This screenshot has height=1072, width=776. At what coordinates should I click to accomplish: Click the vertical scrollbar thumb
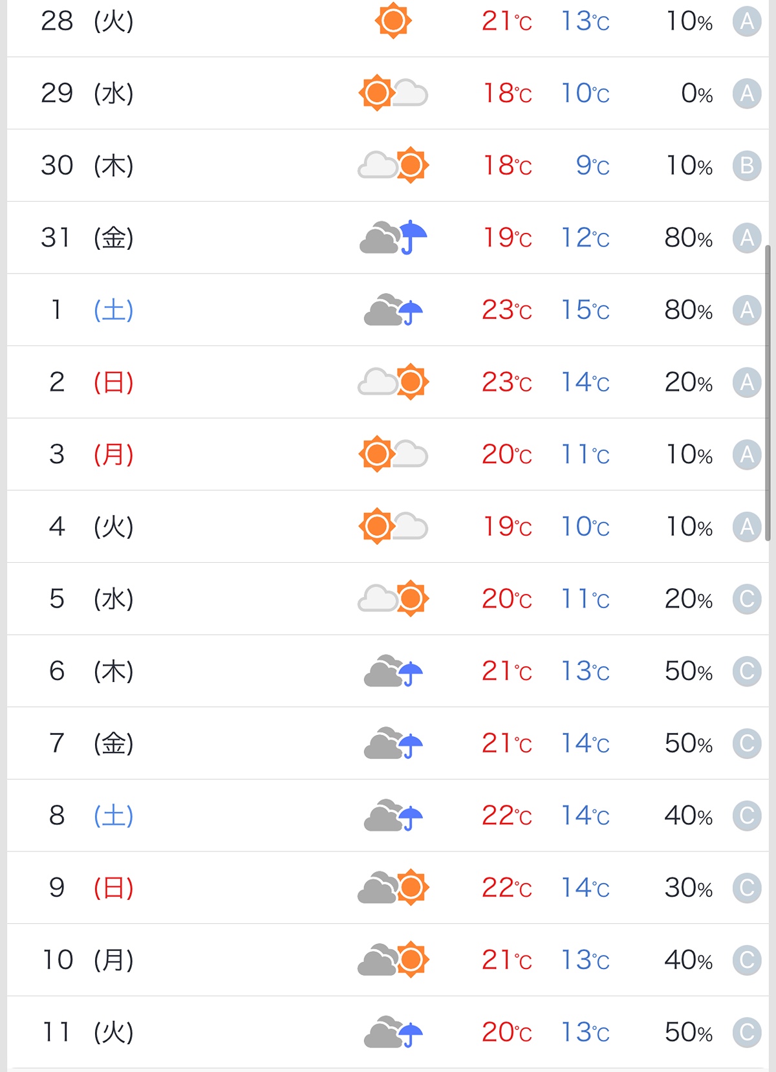click(768, 392)
